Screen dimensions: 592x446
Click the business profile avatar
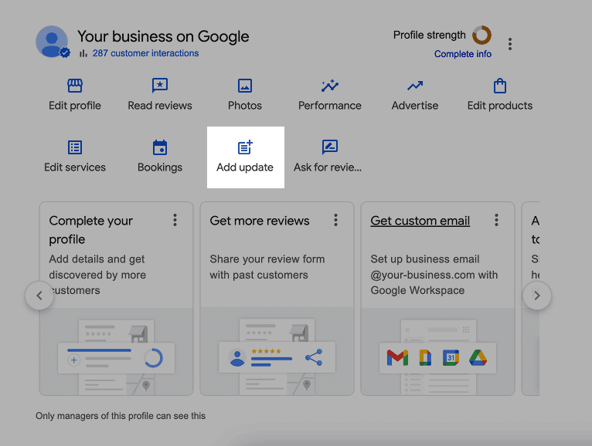52,42
